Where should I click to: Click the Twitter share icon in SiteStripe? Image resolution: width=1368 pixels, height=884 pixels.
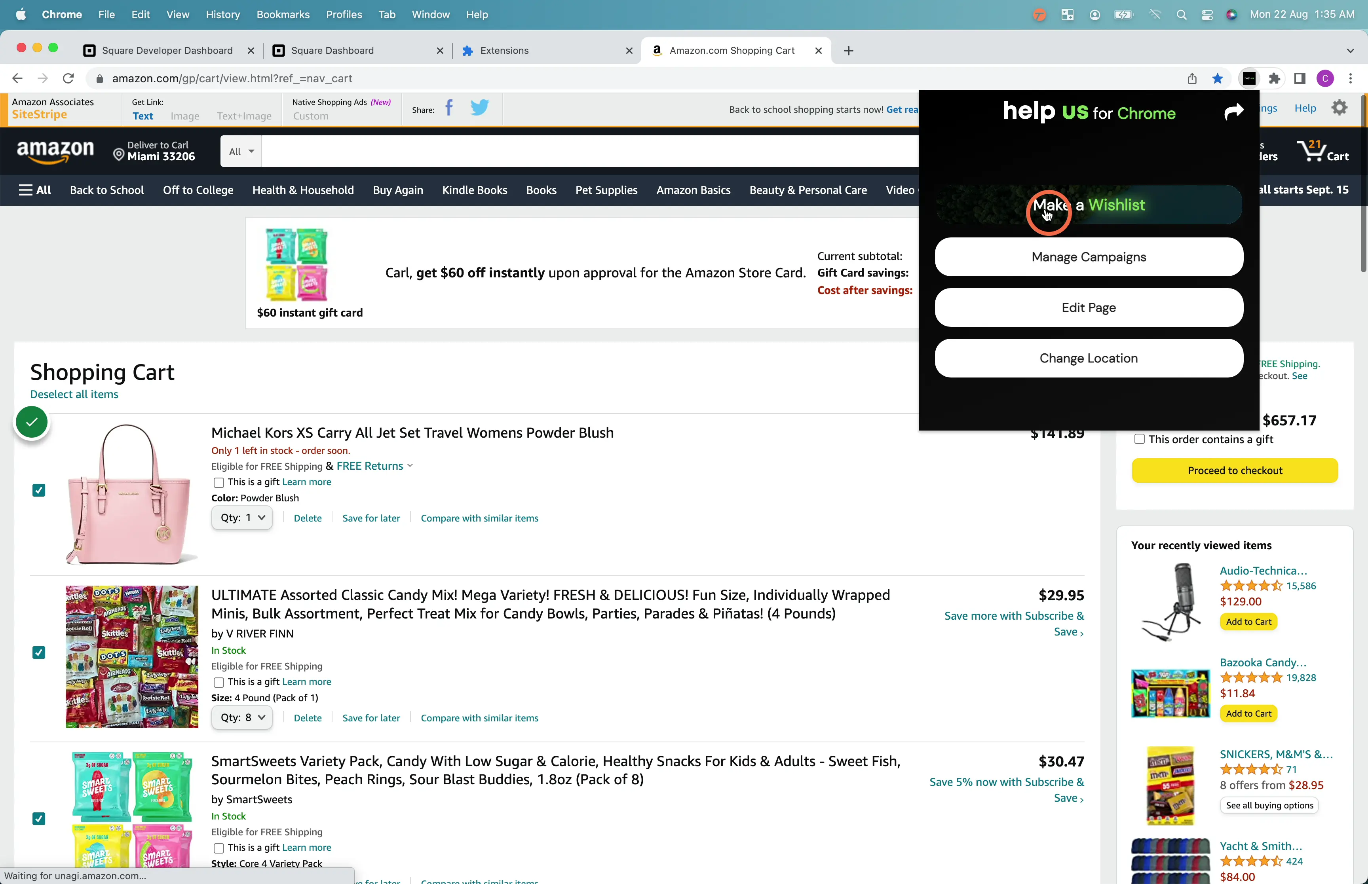point(480,108)
